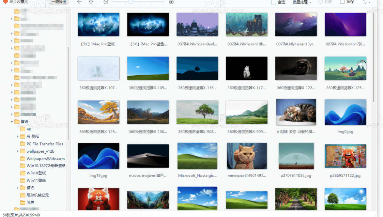This screenshot has width=383, height=217.
Task: Select the 007if4LNly1gsan17j0 purple thumbnail
Action: click(x=345, y=25)
